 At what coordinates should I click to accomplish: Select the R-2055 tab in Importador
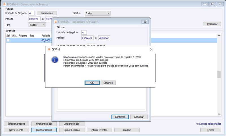coord(91,45)
